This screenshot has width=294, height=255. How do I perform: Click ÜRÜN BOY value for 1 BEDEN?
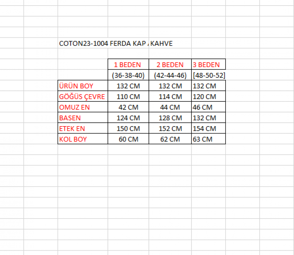click(x=128, y=86)
